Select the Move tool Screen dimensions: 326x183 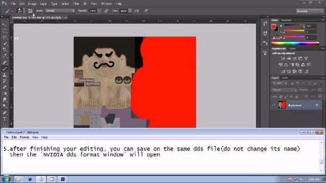pos(5,25)
